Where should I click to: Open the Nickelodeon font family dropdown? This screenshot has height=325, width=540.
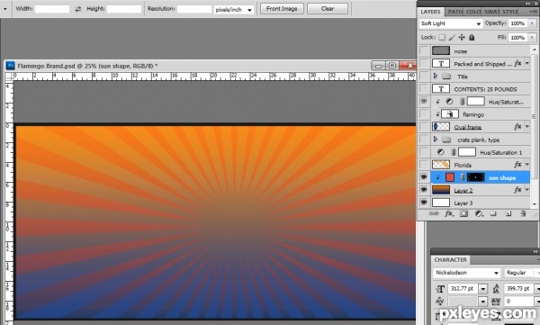coord(496,273)
